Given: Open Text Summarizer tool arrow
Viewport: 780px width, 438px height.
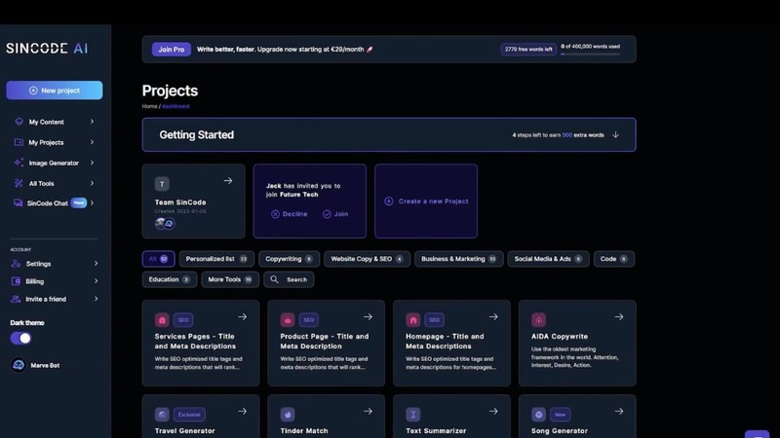Looking at the screenshot, I should click(x=493, y=411).
